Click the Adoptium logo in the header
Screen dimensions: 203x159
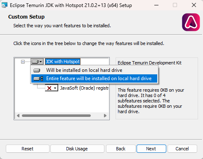191,22
